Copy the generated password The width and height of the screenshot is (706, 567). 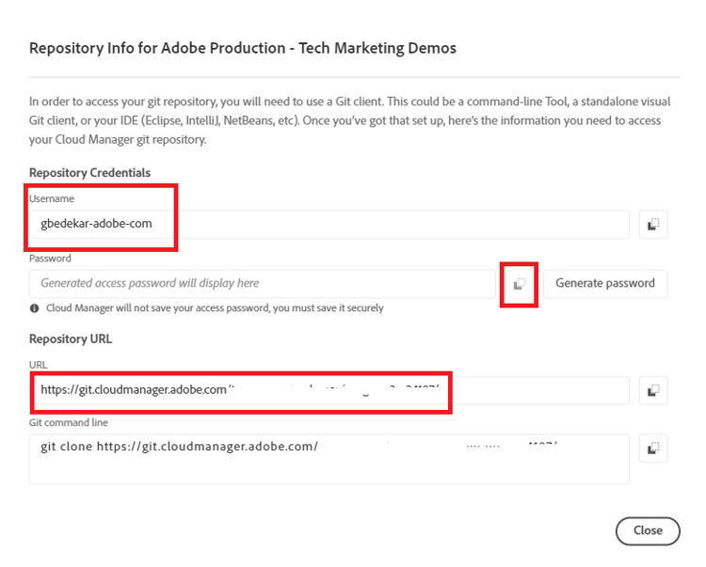point(519,284)
